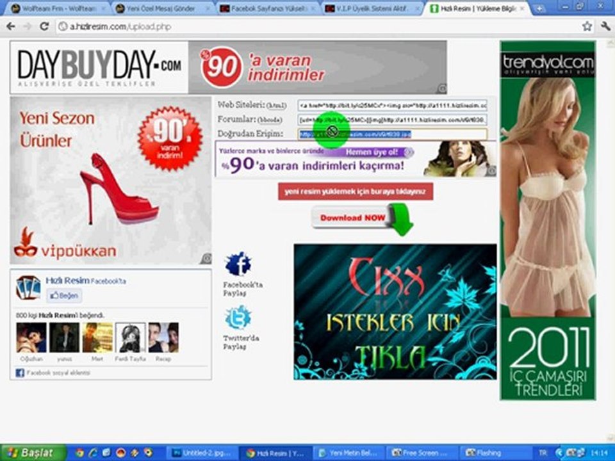
Task: Click the vipdükkan red shoe advertisement
Action: 111,181
